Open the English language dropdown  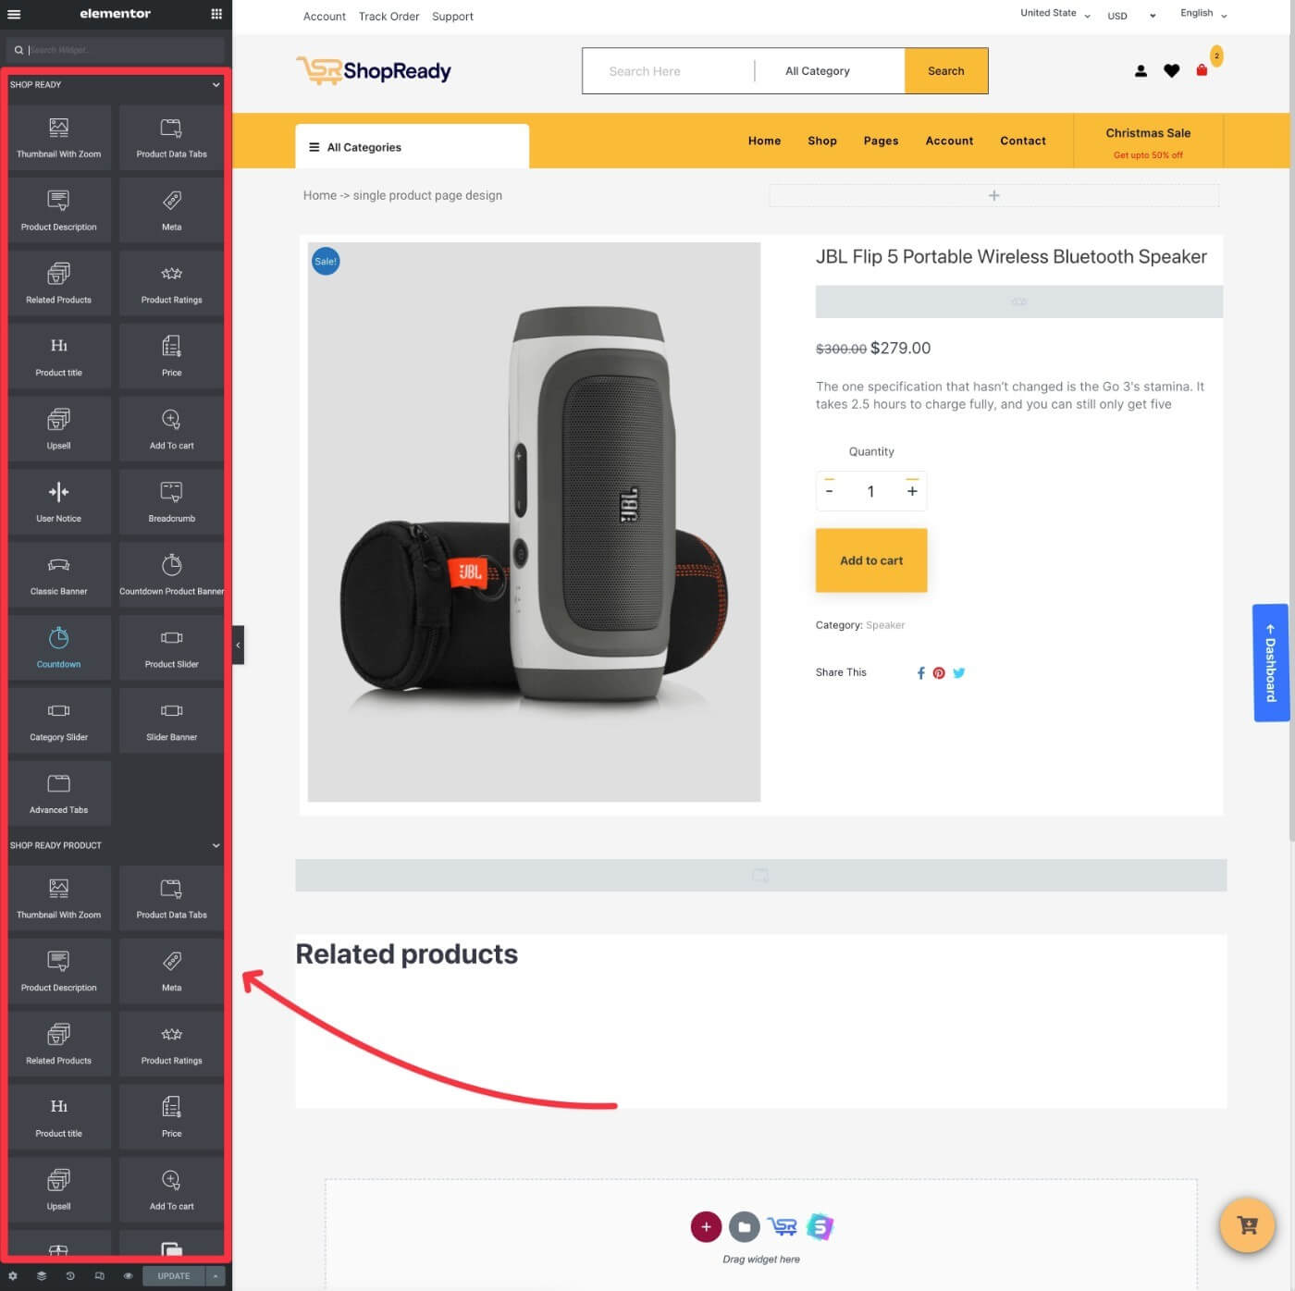pos(1203,14)
